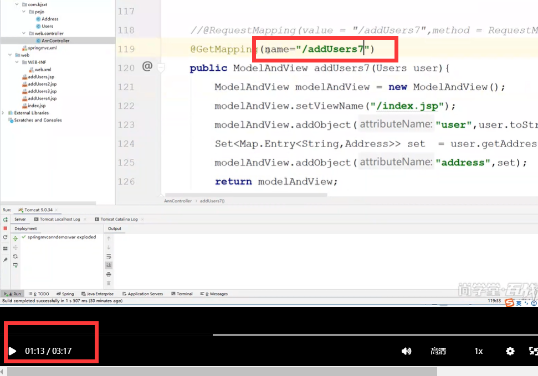Screen dimensions: 538x376
Task: Open addUsers4.jsp file
Action: point(39,98)
